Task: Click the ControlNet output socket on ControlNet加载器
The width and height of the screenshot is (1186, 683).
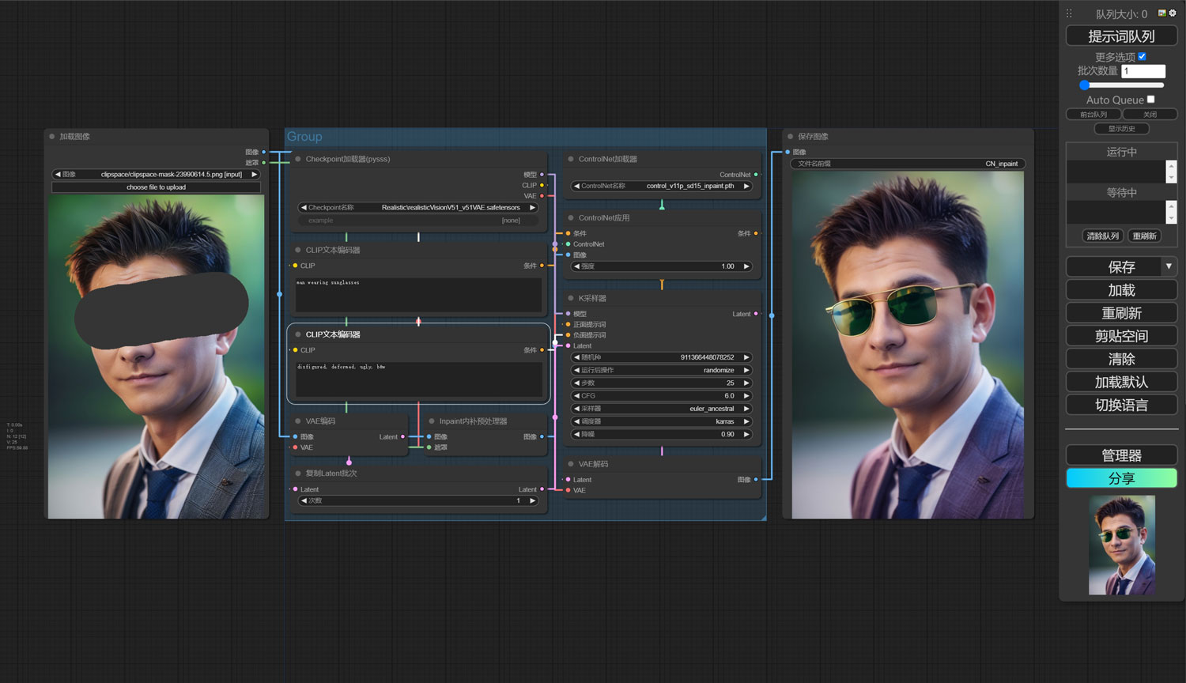Action: pos(756,175)
